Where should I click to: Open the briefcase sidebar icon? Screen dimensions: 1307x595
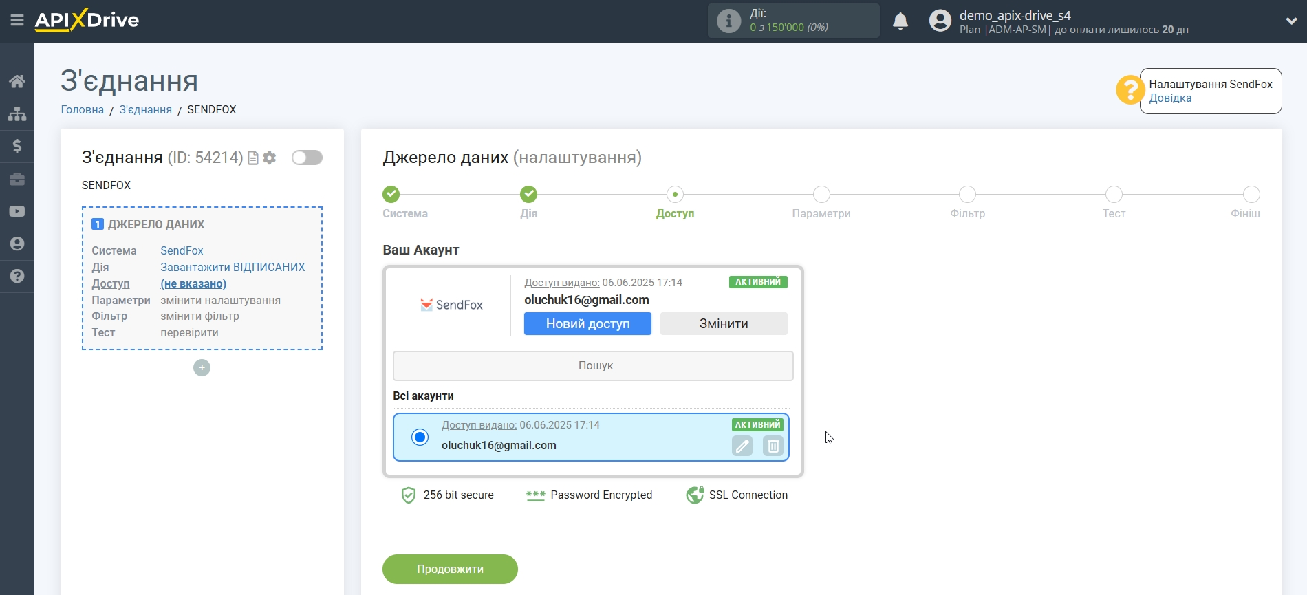coord(17,179)
